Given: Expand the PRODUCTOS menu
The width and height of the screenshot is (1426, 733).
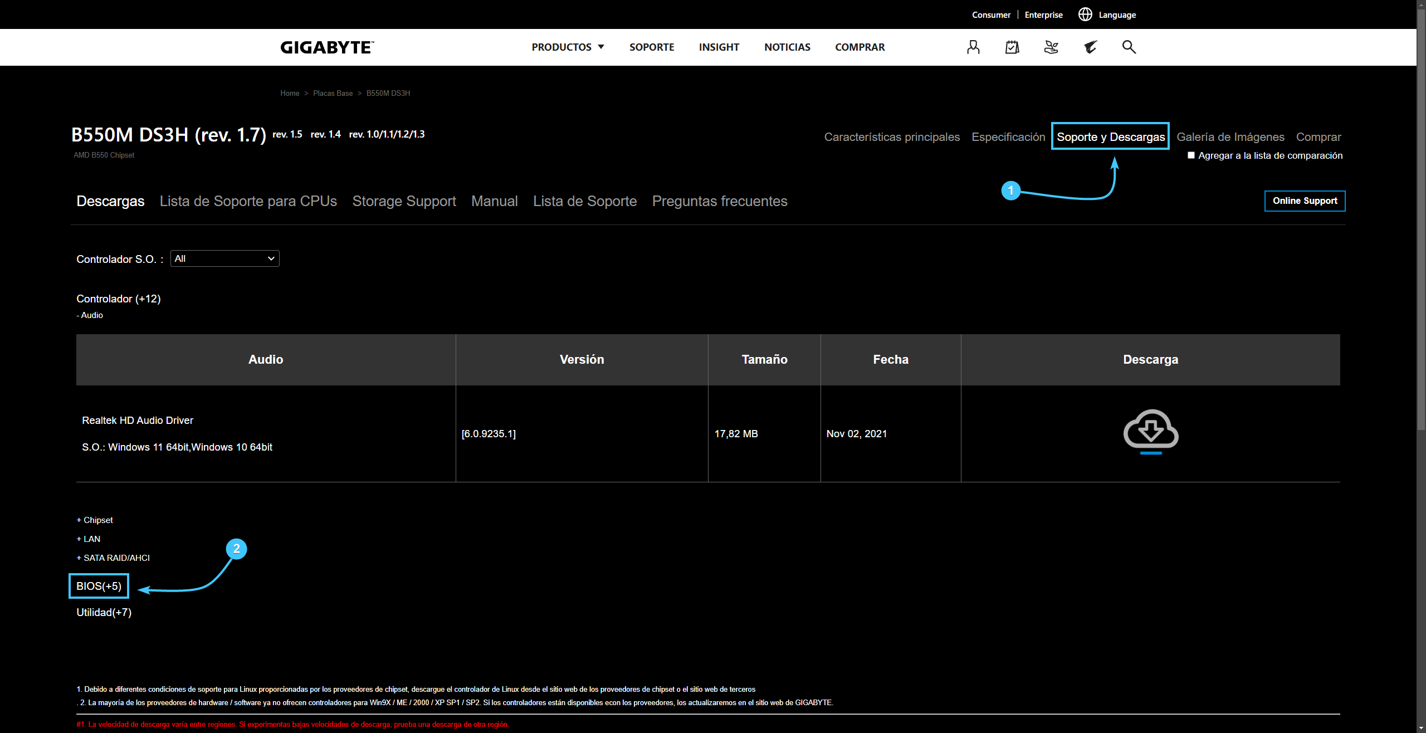Looking at the screenshot, I should (x=568, y=47).
